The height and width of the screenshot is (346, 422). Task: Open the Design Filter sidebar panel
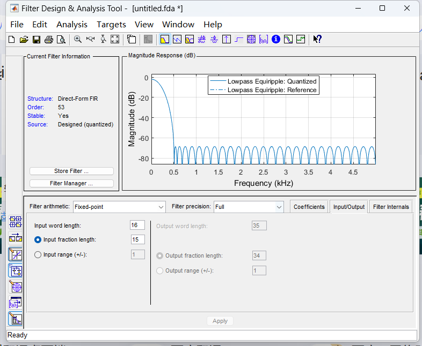pyautogui.click(x=16, y=319)
